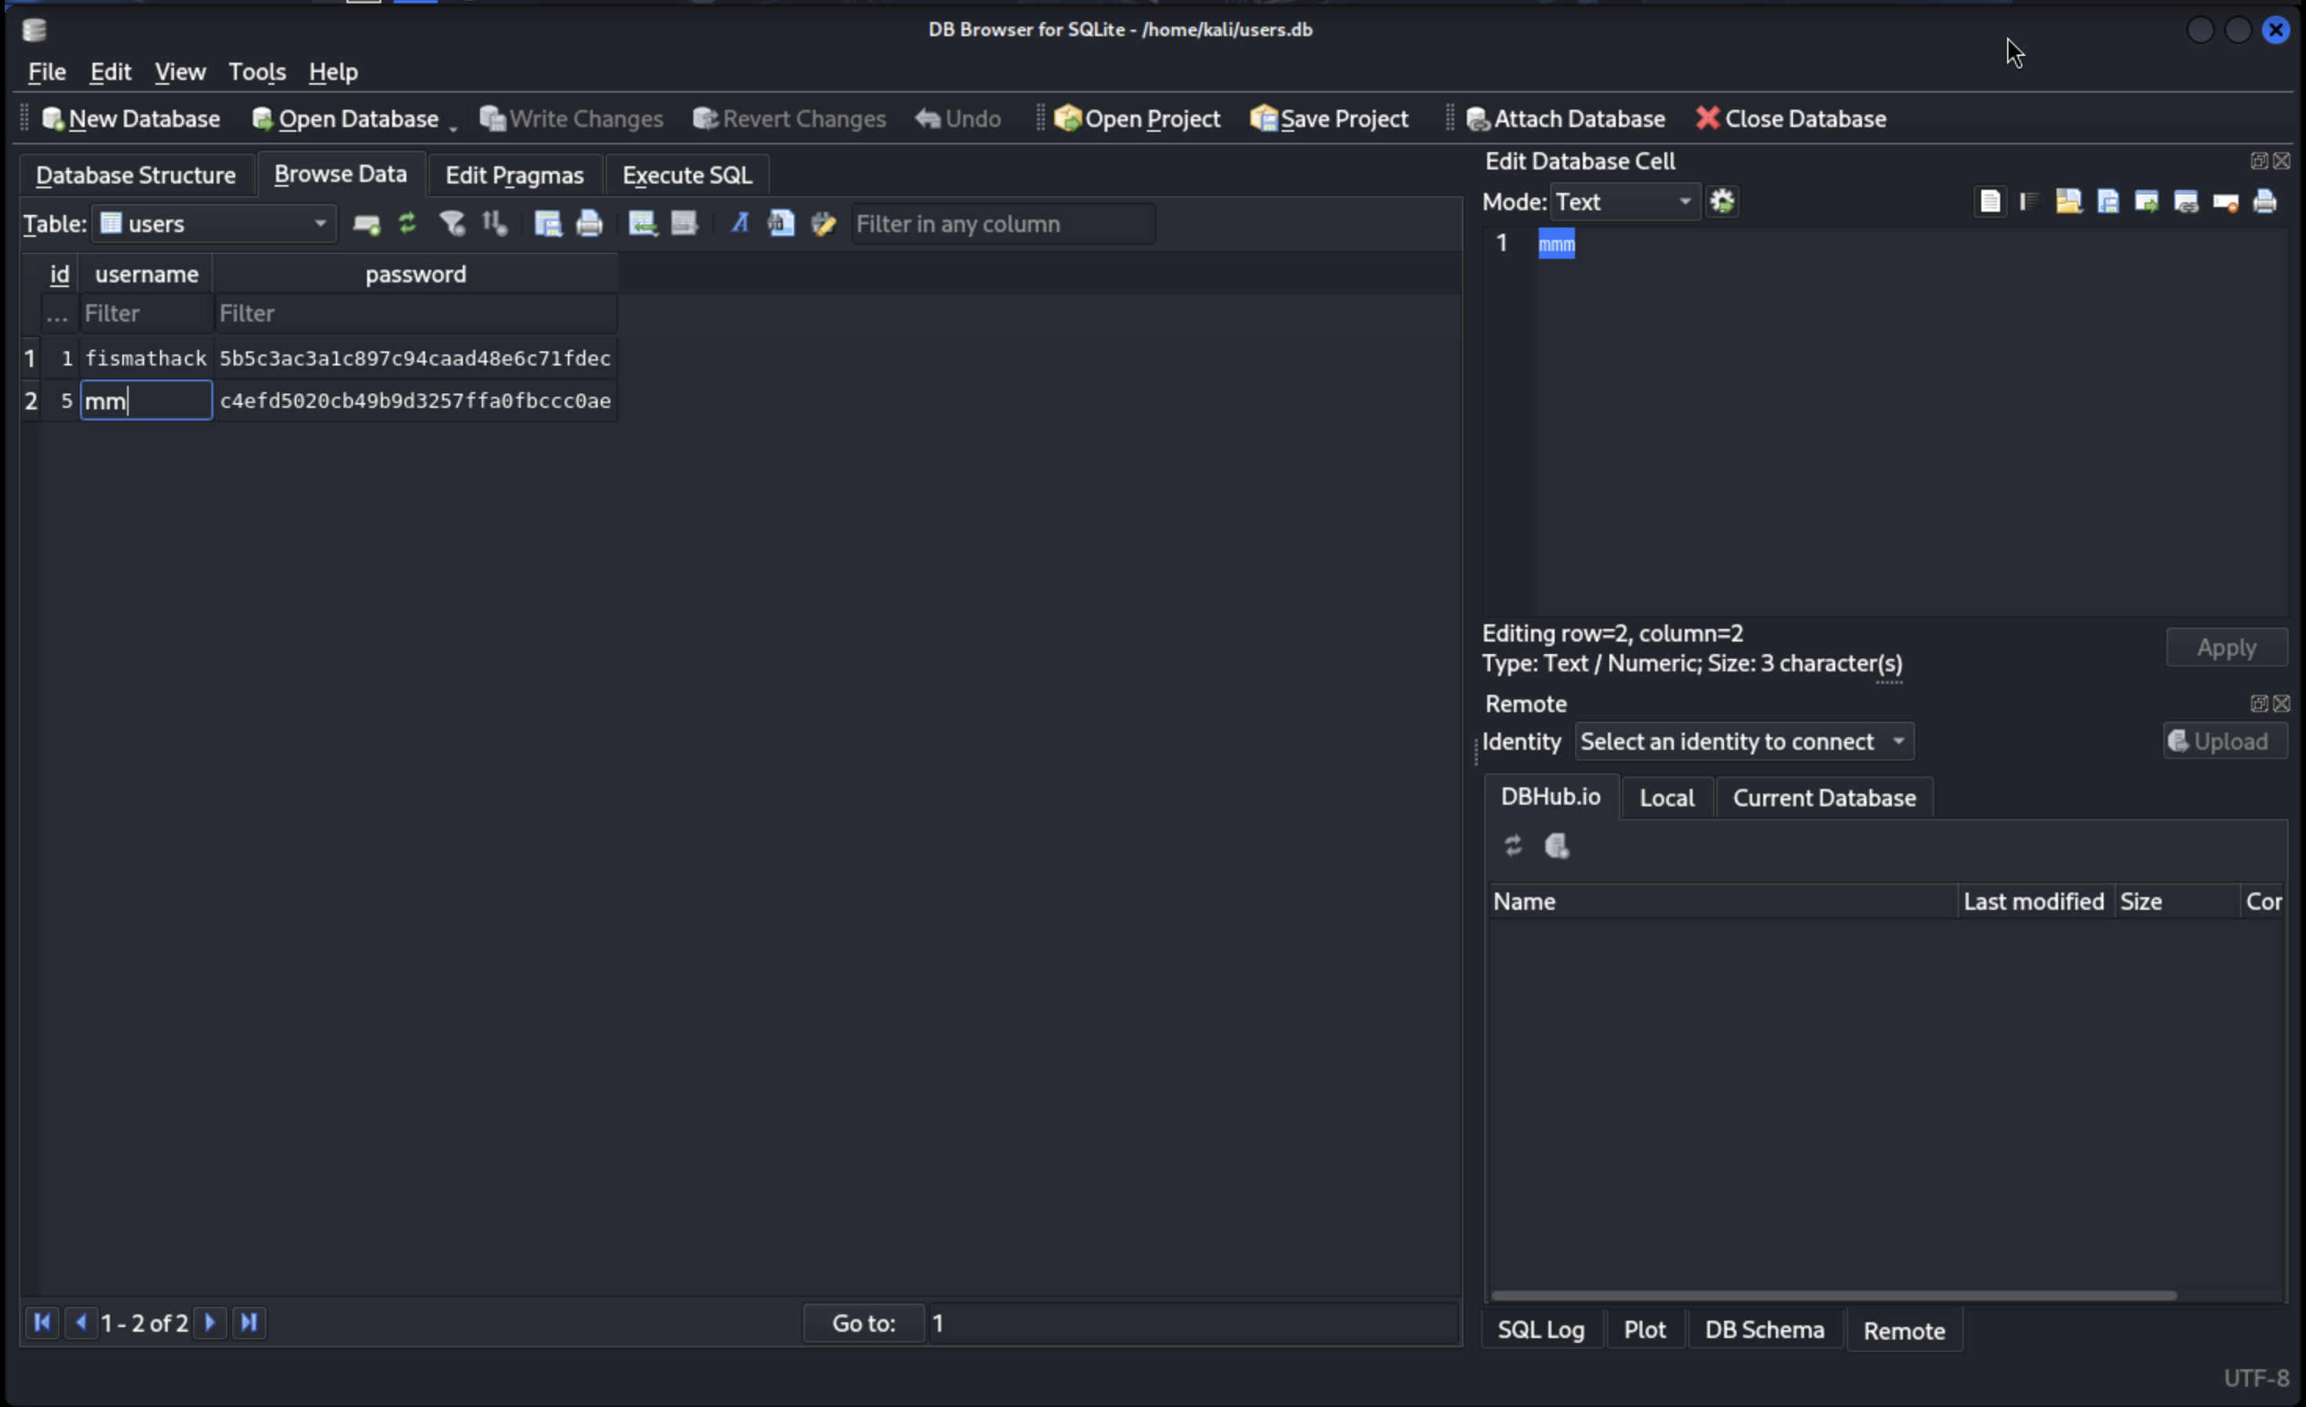Viewport: 2306px width, 1407px height.
Task: Close the Edit Database Cell panel
Action: pos(2282,161)
